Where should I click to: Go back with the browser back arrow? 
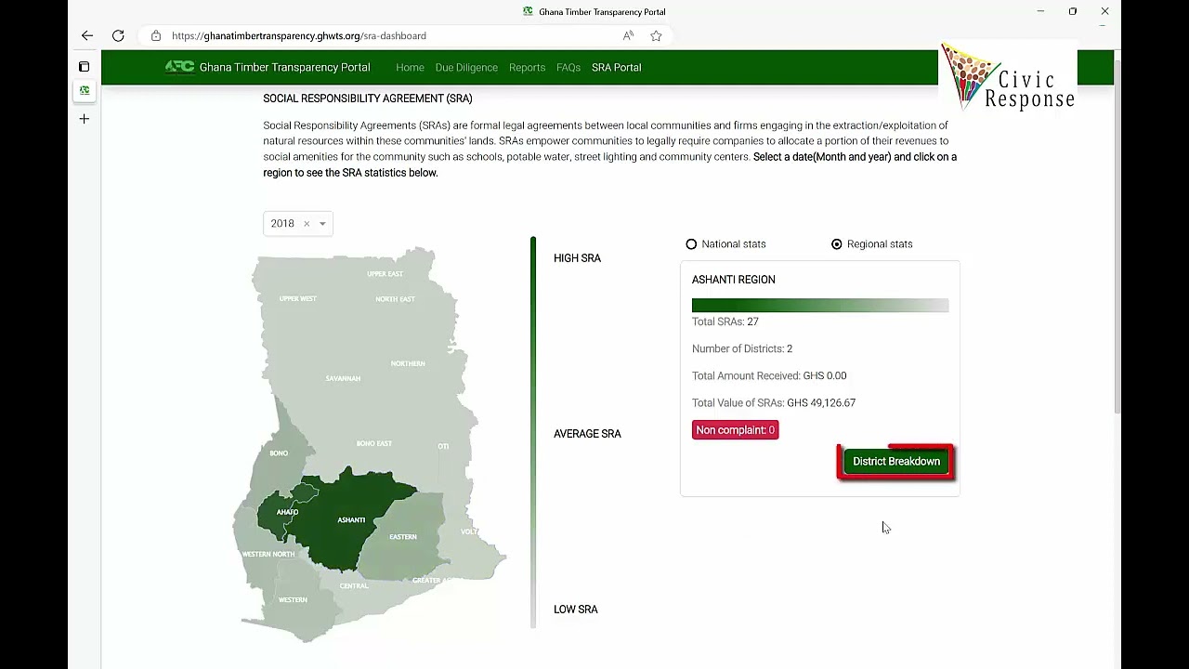click(x=87, y=35)
